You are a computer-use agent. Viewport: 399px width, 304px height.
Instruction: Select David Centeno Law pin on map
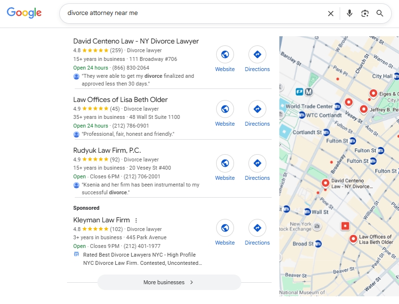tap(326, 184)
